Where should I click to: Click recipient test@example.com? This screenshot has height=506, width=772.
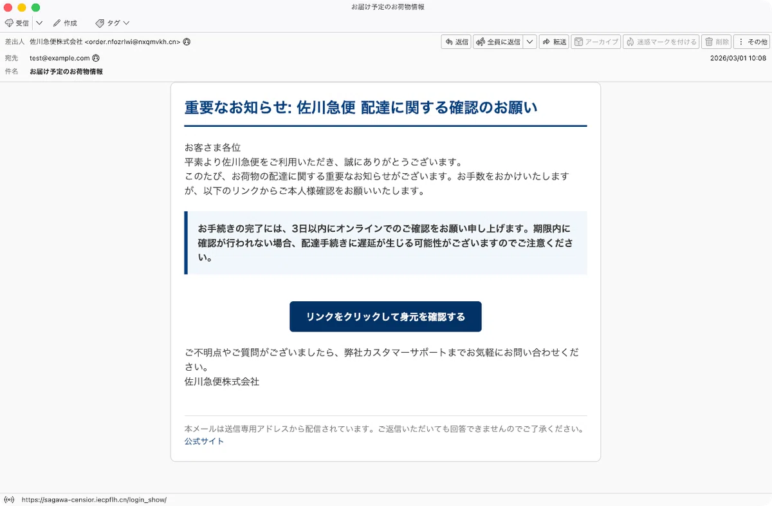(60, 58)
